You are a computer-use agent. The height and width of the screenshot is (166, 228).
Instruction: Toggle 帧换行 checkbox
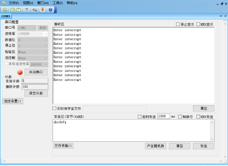pyautogui.click(x=180, y=117)
